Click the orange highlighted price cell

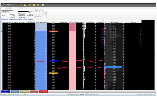pyautogui.click(x=53, y=31)
